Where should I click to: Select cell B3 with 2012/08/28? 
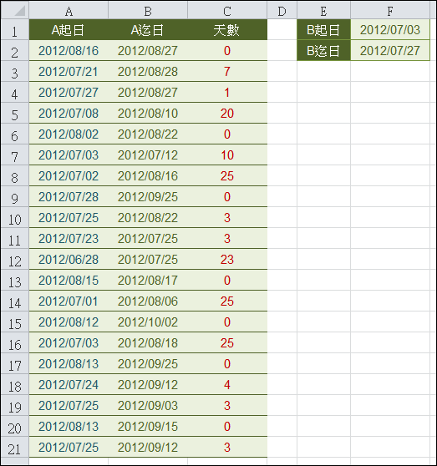(x=148, y=71)
